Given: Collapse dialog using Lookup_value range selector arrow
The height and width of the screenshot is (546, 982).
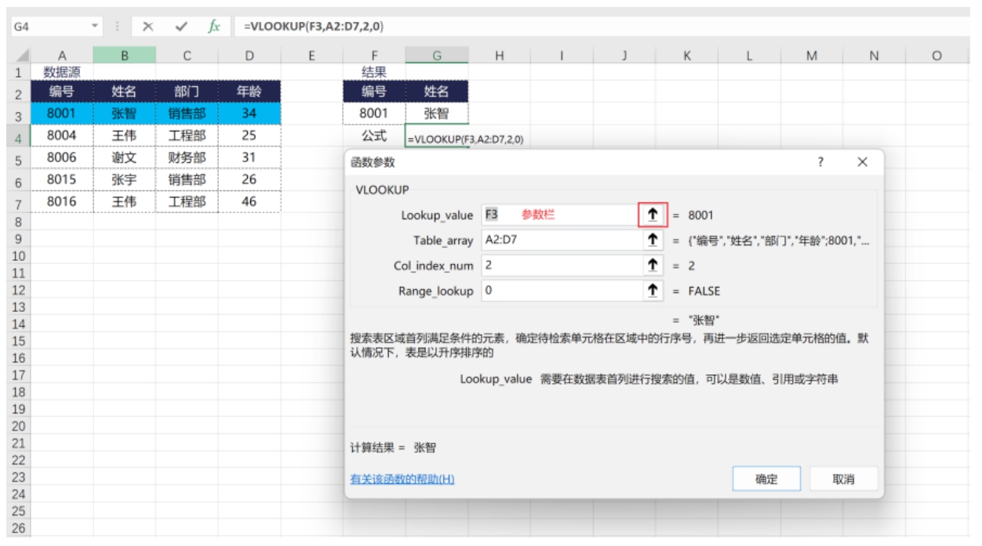Looking at the screenshot, I should (653, 215).
